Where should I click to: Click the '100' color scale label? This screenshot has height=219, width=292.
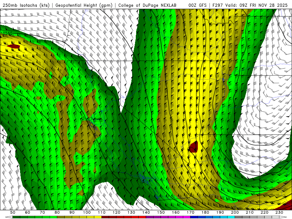[x=87, y=212]
